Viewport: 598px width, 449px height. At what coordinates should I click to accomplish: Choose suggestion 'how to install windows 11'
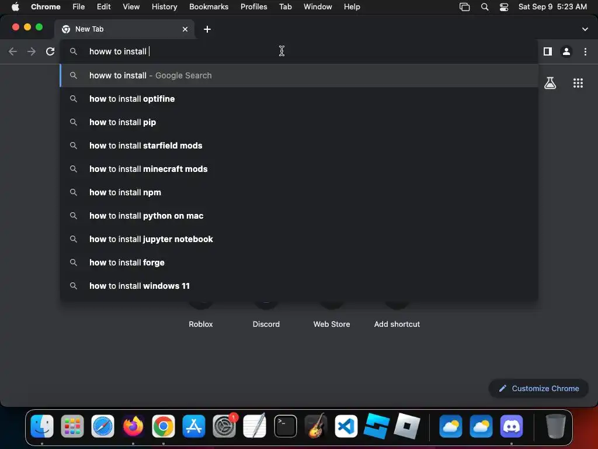299,285
